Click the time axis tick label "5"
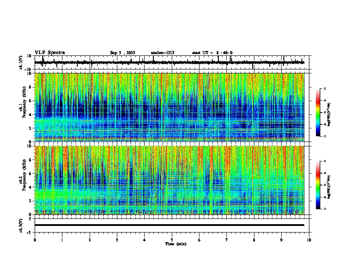The height and width of the screenshot is (269, 348). point(172,240)
